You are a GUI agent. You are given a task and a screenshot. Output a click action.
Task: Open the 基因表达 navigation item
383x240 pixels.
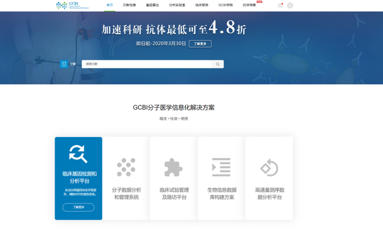[153, 5]
